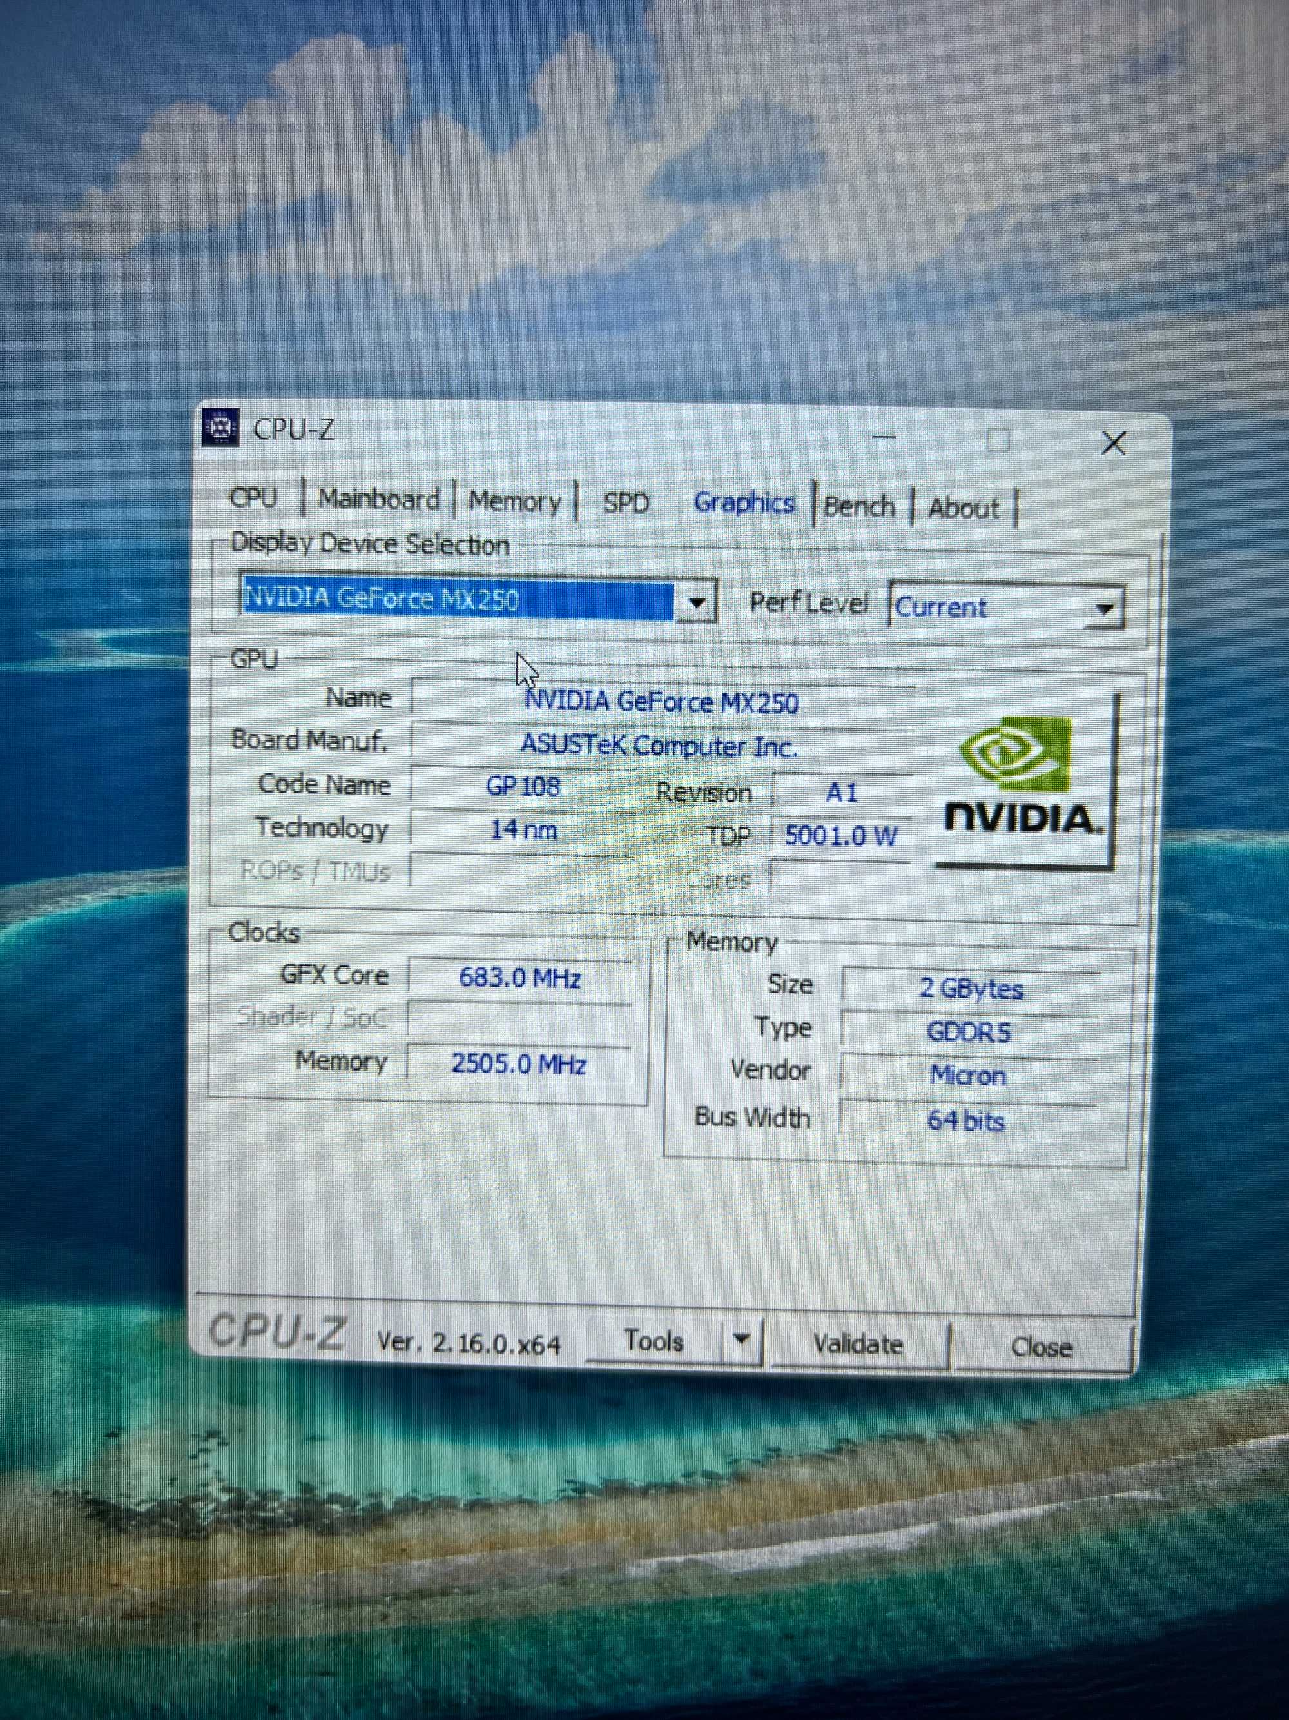Click the 2 GBytes memory size value
This screenshot has width=1289, height=1720.
971,988
